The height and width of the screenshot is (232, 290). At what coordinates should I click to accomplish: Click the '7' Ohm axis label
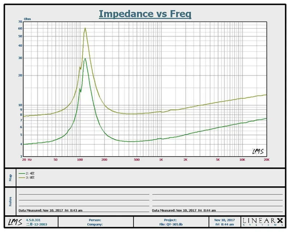click(x=21, y=120)
